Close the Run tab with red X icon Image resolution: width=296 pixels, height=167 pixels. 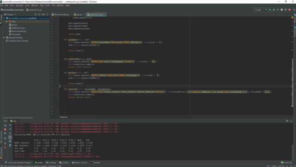point(5,148)
